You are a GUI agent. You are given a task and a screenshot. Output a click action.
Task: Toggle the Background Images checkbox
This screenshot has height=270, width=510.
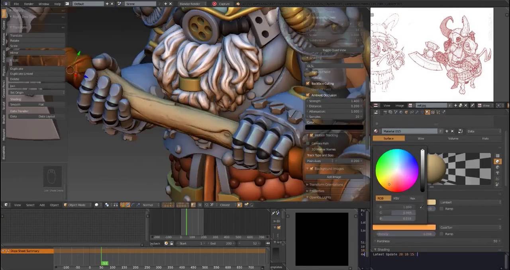(x=312, y=169)
